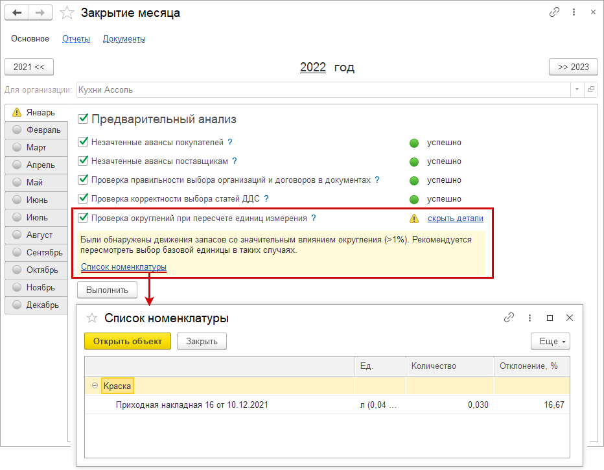Click the forward navigation arrow

click(40, 12)
